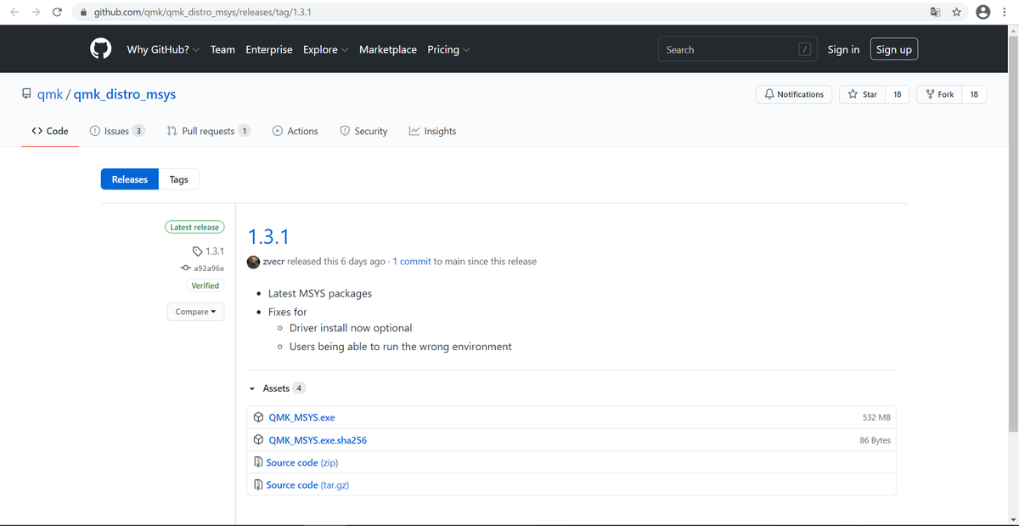Viewport: 1019px width, 526px height.
Task: Fork the repository
Action: click(x=939, y=94)
